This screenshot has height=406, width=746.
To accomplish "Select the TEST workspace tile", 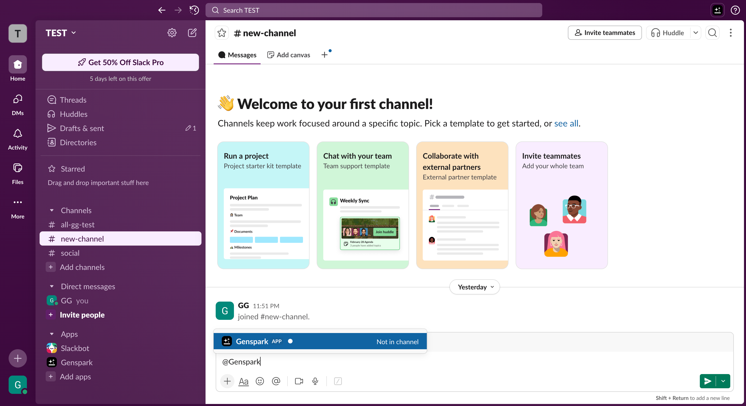I will coord(18,33).
